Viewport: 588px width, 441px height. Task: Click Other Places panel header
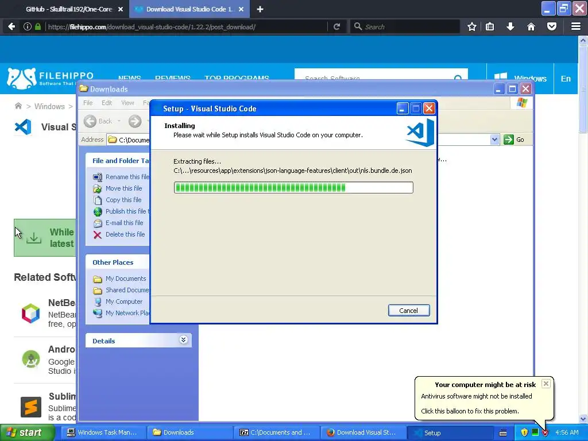117,262
